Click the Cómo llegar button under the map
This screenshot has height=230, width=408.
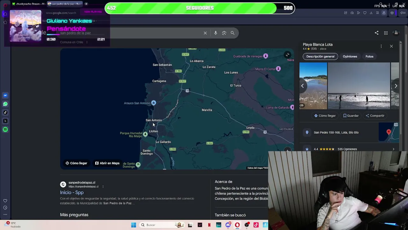click(76, 163)
